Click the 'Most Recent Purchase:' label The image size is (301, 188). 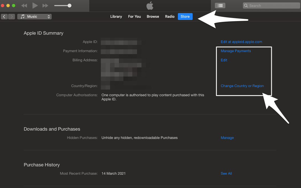tap(79, 174)
